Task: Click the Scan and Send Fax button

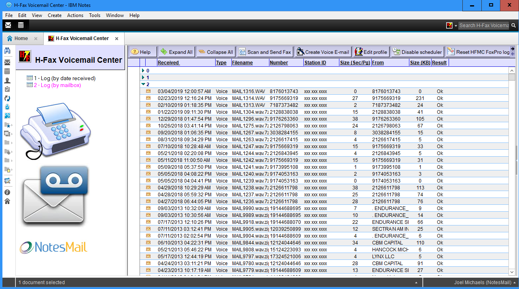Action: (x=265, y=52)
